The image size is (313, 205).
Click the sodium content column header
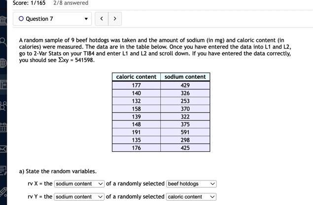point(185,77)
